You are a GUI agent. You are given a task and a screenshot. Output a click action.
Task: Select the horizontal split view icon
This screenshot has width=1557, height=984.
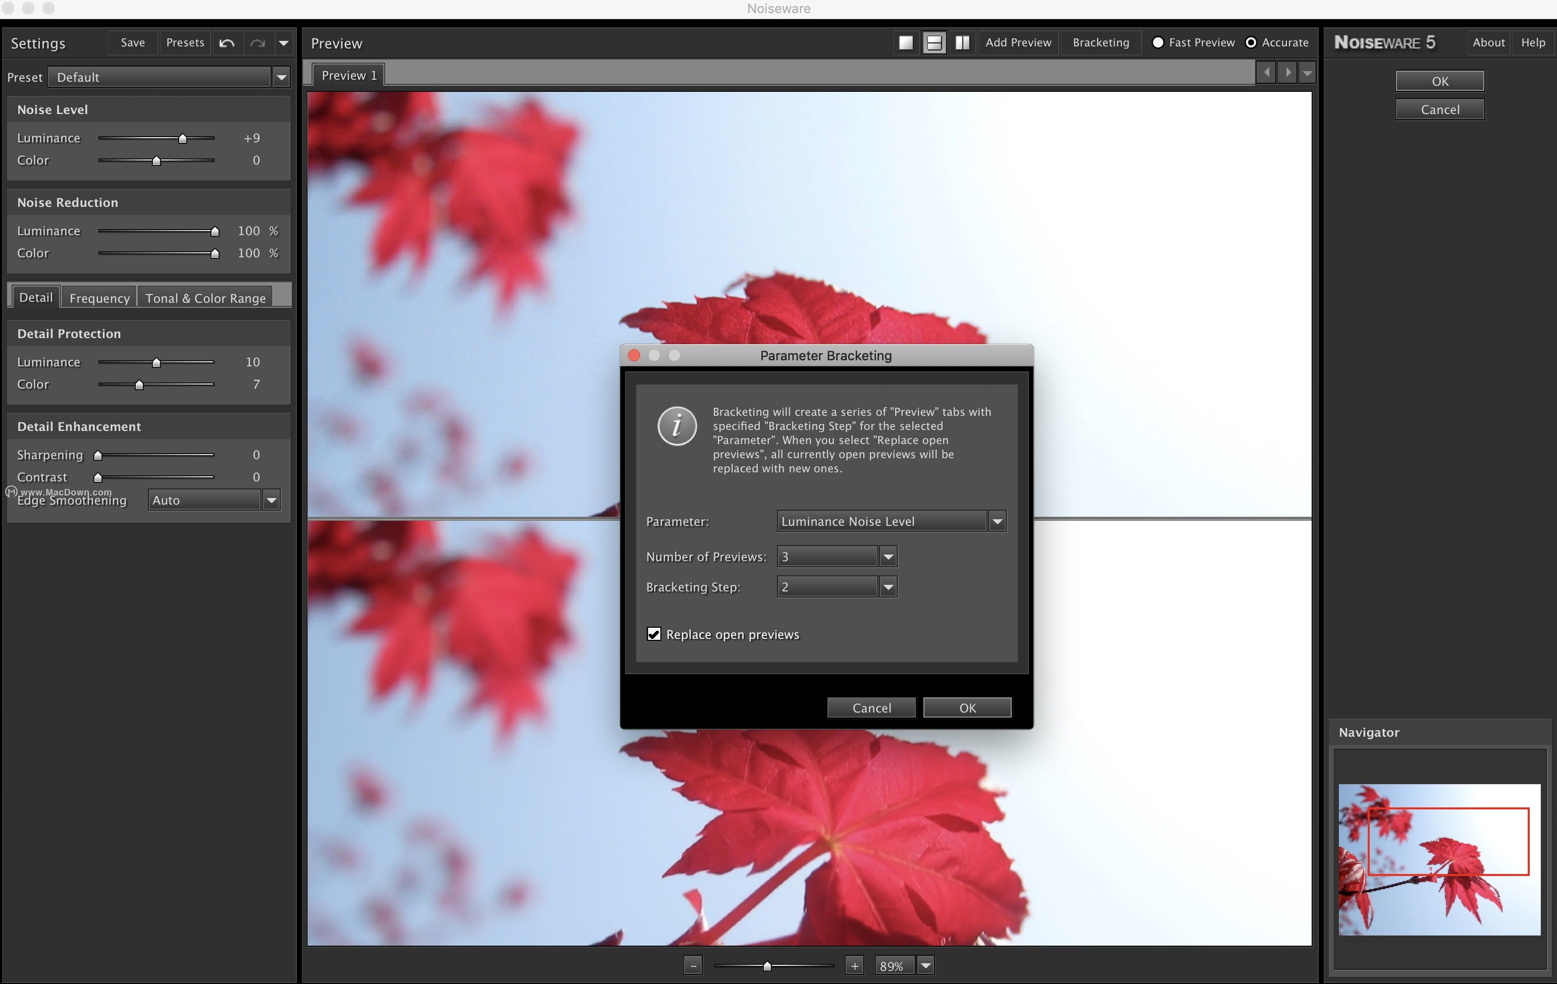coord(935,43)
